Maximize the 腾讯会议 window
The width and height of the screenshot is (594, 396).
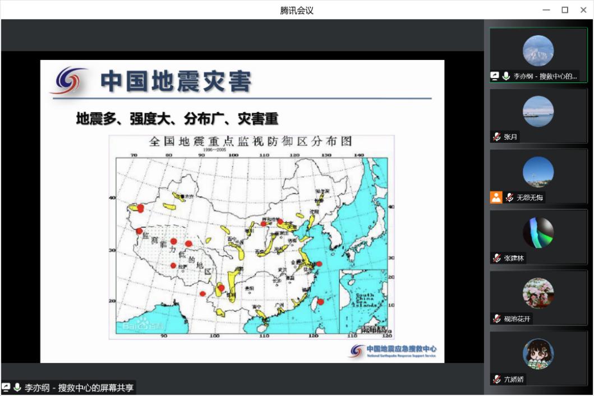pyautogui.click(x=565, y=10)
